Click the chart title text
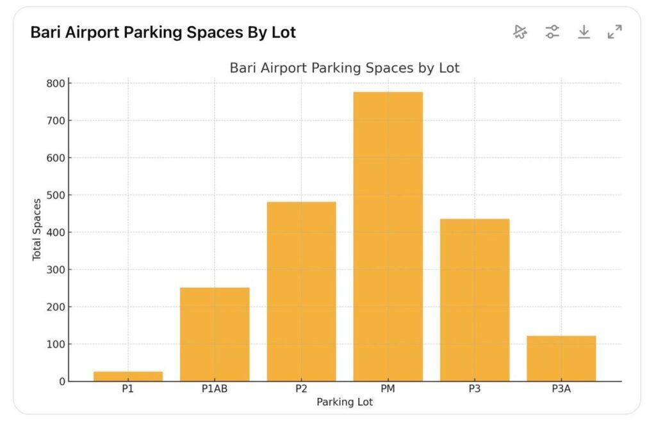The height and width of the screenshot is (428, 656). coord(345,68)
